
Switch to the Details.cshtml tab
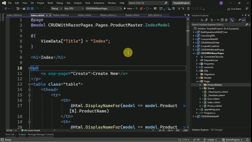[132, 15]
